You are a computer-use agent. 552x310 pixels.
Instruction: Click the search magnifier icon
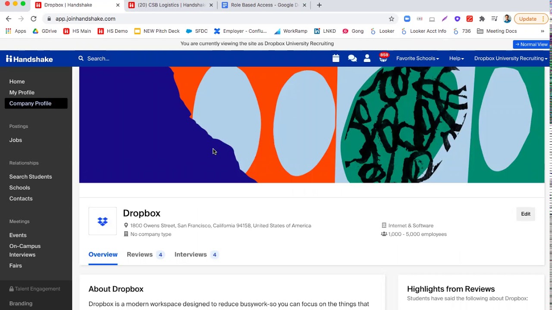pos(81,59)
